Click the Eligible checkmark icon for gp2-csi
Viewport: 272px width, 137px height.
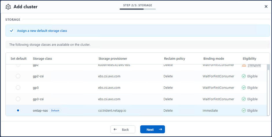pyautogui.click(x=244, y=76)
